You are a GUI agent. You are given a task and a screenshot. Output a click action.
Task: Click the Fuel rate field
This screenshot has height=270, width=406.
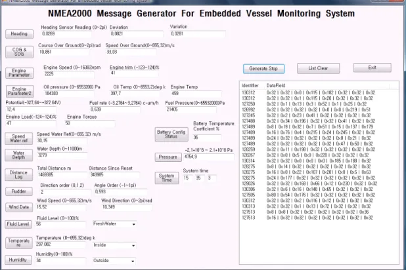click(x=115, y=109)
